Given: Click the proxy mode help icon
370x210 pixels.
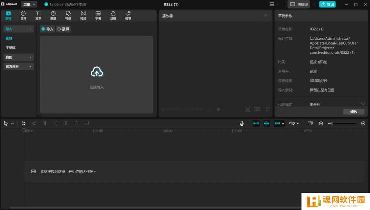Looking at the screenshot, I should 363,103.
